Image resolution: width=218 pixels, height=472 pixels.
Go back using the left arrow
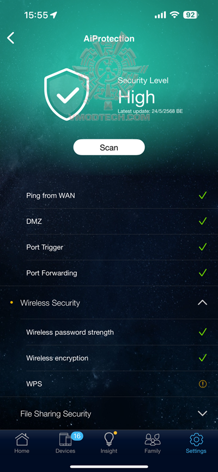pyautogui.click(x=10, y=38)
